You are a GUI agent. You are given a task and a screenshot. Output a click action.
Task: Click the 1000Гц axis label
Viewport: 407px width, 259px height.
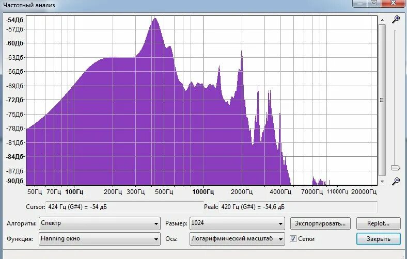pyautogui.click(x=203, y=192)
